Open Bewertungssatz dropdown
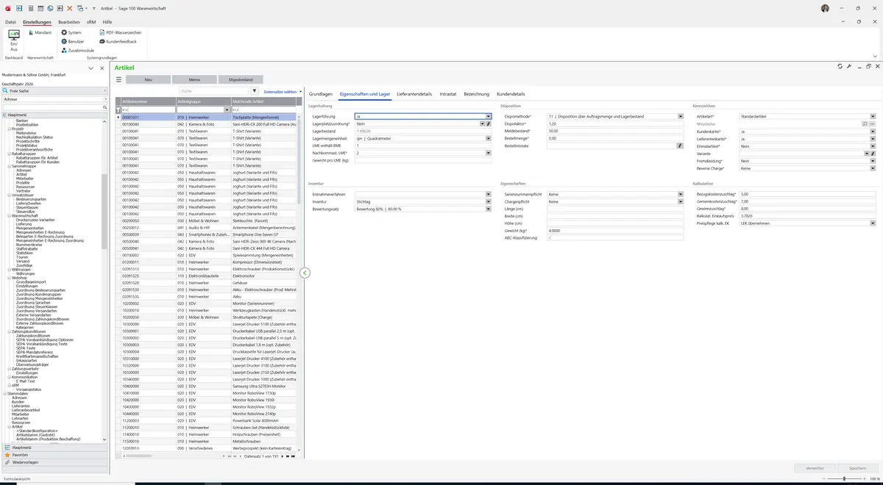 488,209
